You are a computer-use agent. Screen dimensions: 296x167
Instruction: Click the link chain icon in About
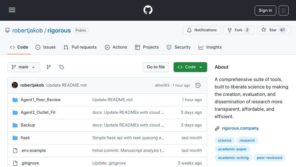[217, 129]
